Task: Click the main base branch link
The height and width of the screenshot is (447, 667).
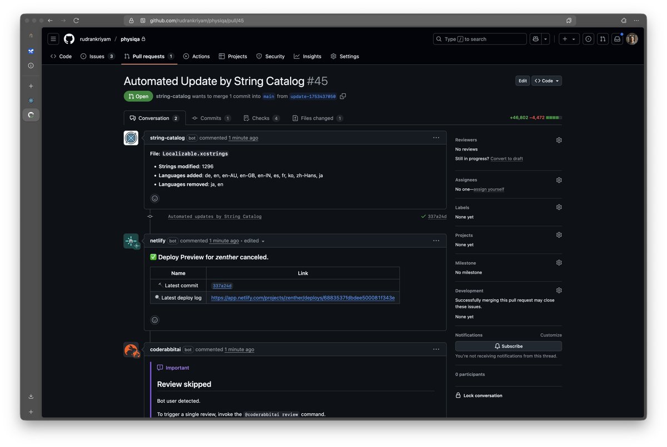Action: click(x=268, y=96)
